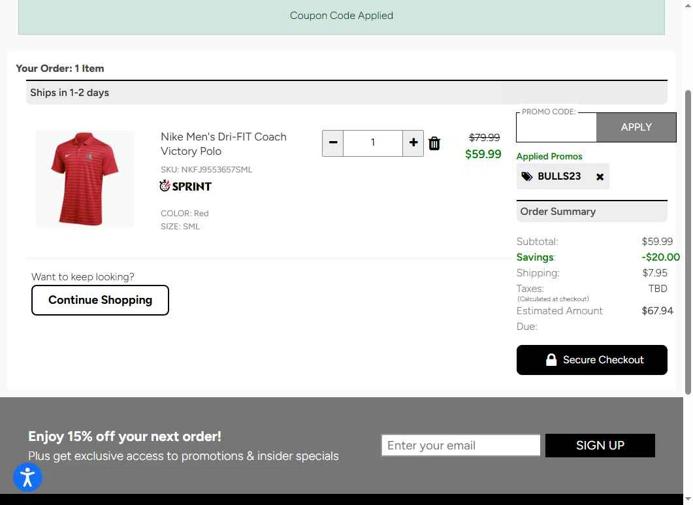The width and height of the screenshot is (693, 505).
Task: Click the Estimated Amount $67.94 value
Action: [x=657, y=311]
